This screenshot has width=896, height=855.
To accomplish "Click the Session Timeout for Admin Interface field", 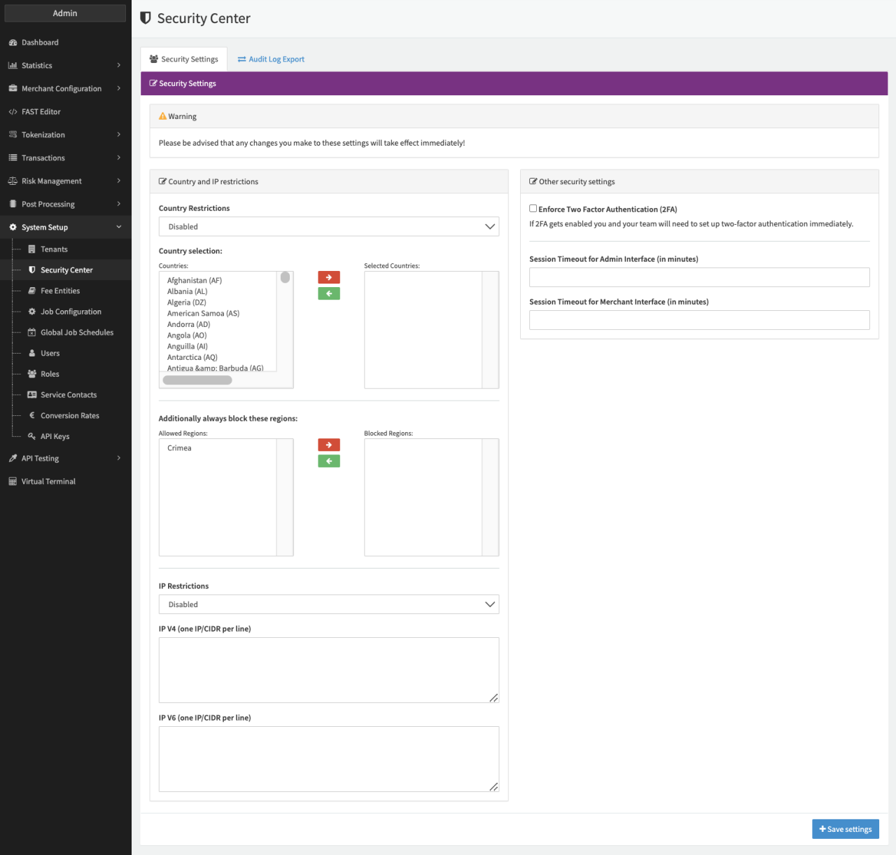I will pos(699,277).
